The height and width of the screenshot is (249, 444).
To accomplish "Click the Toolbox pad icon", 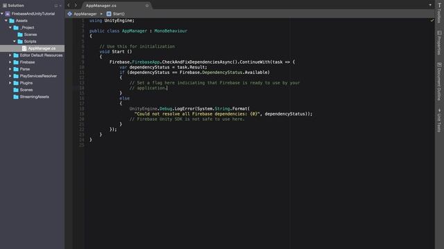I will tap(439, 5).
